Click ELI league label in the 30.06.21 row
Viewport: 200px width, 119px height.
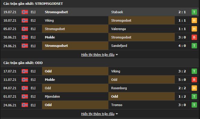pos(33,37)
